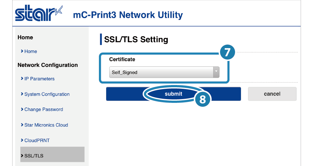Viewport: 313px width, 166px height.
Task: Navigate to Change Password
Action: [44, 109]
